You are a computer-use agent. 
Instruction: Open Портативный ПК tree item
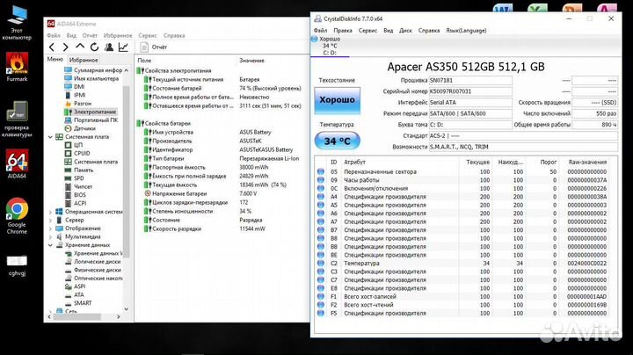coord(91,120)
